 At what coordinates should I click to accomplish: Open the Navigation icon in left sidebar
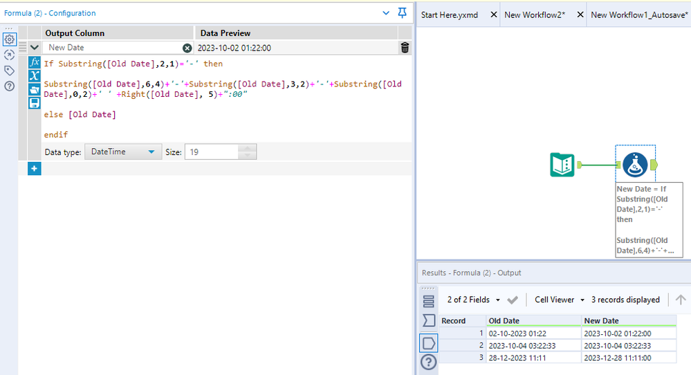tap(9, 55)
